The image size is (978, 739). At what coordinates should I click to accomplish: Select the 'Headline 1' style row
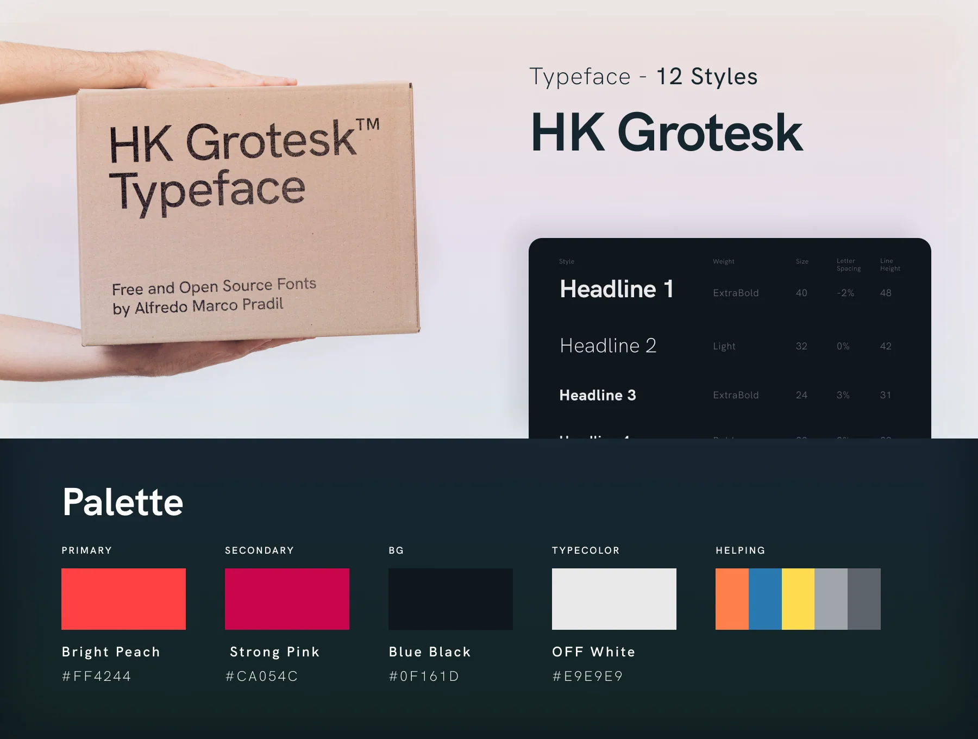tap(725, 290)
